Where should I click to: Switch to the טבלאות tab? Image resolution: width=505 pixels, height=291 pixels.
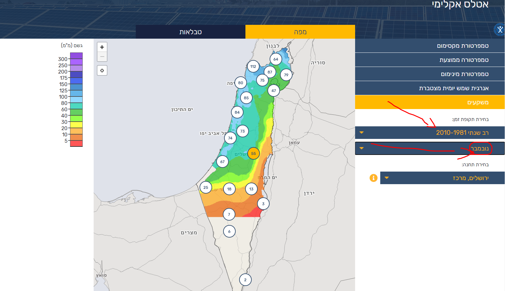tap(190, 32)
